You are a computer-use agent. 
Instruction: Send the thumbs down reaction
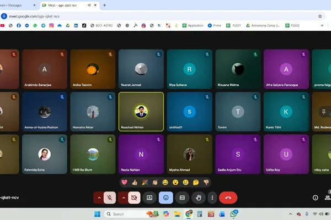click(206, 182)
